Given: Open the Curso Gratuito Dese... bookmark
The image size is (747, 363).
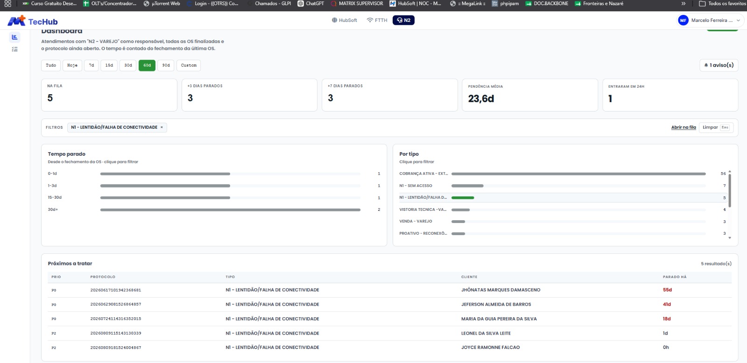Looking at the screenshot, I should point(49,4).
